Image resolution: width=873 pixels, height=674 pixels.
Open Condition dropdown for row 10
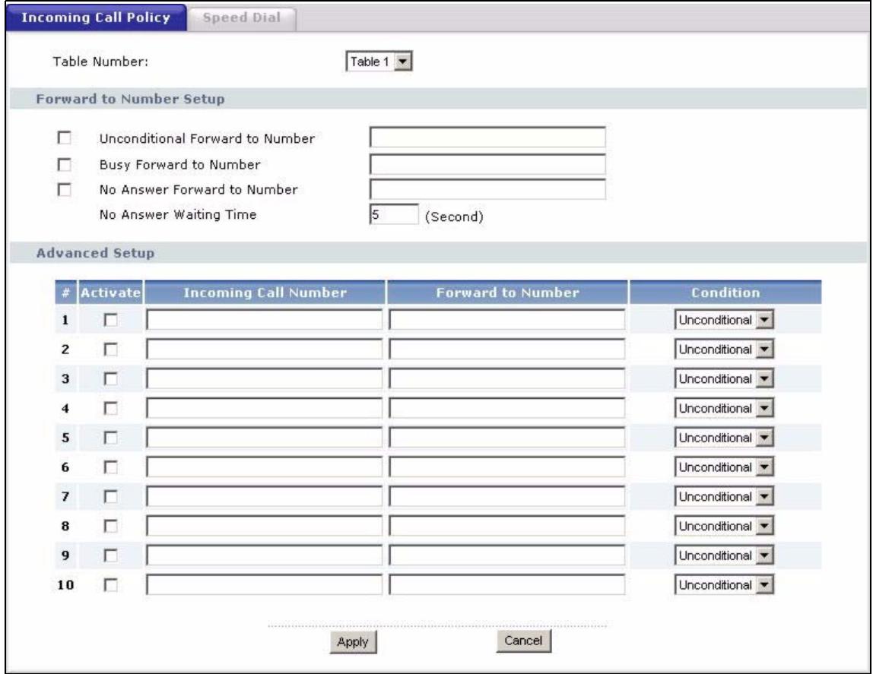[724, 585]
